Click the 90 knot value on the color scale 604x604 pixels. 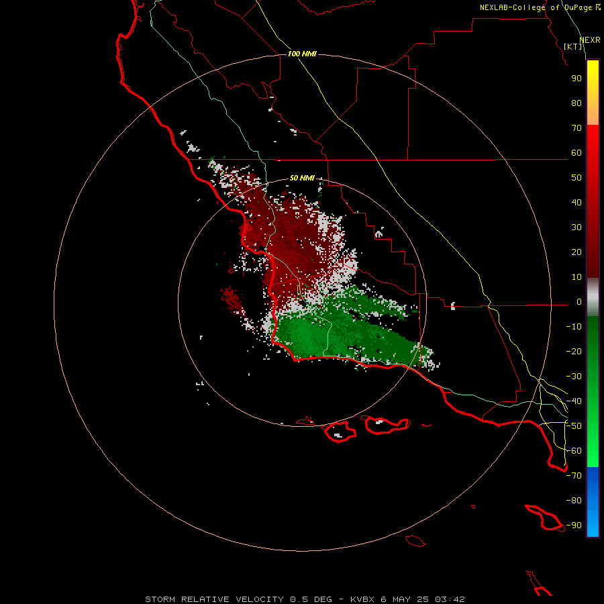click(576, 79)
